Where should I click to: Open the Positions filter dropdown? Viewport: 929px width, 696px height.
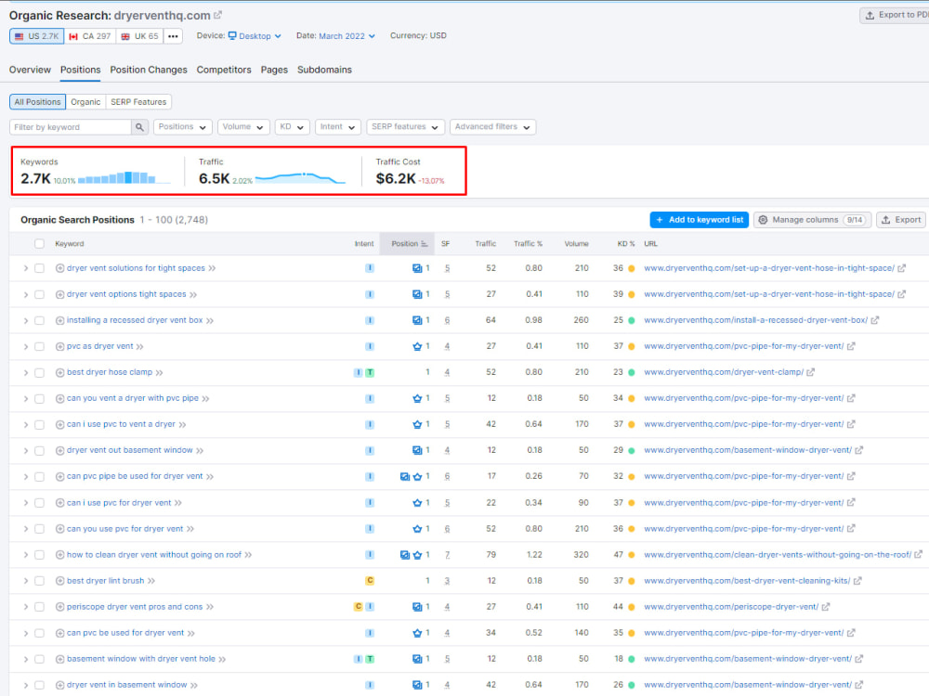(182, 127)
